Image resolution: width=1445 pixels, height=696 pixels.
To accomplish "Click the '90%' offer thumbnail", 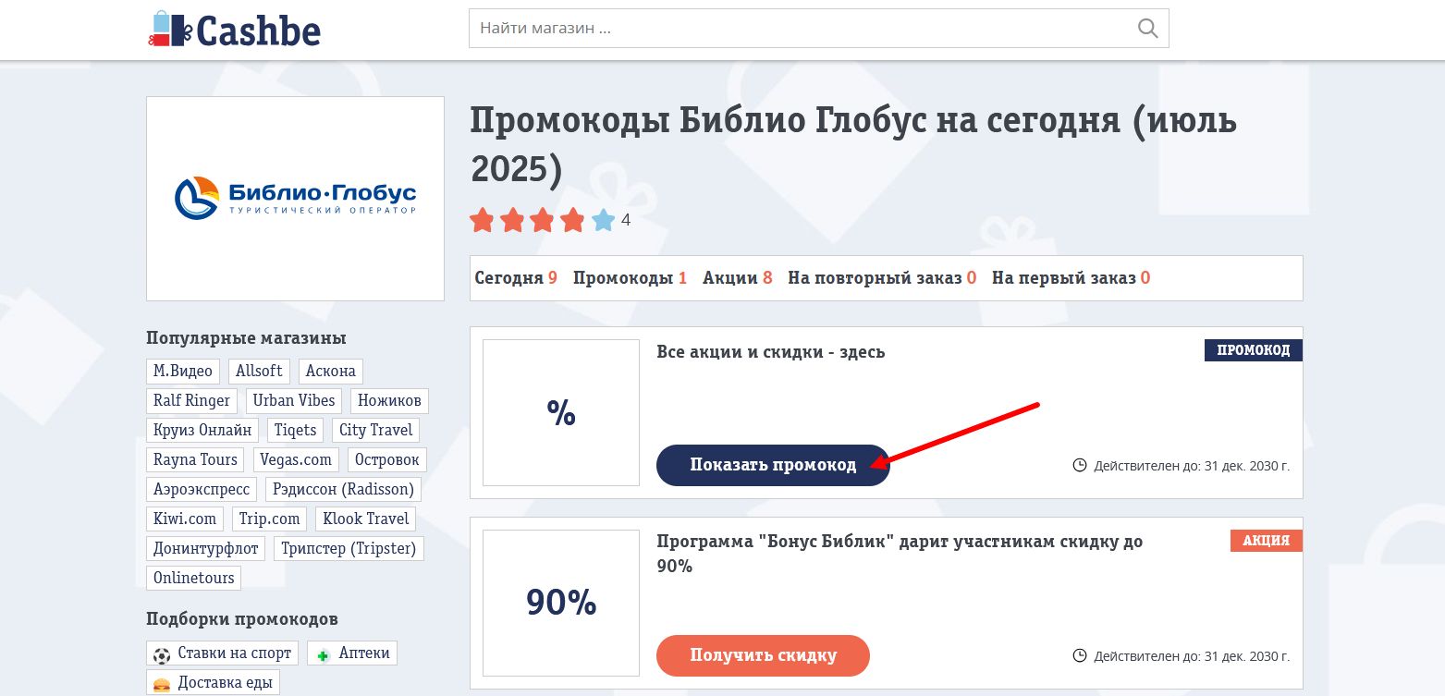I will [x=561, y=603].
